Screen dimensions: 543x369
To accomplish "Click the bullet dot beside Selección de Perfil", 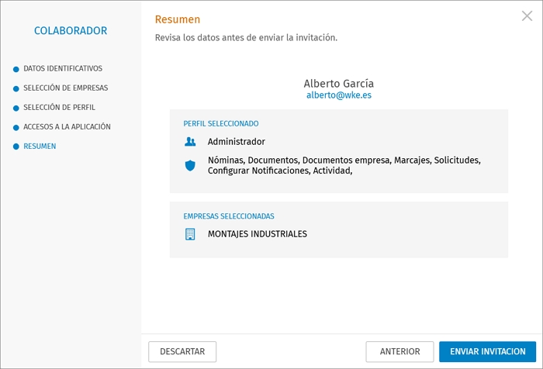I will (x=16, y=108).
